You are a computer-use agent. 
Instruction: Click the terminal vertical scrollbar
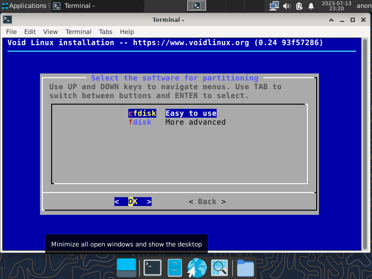click(x=365, y=144)
